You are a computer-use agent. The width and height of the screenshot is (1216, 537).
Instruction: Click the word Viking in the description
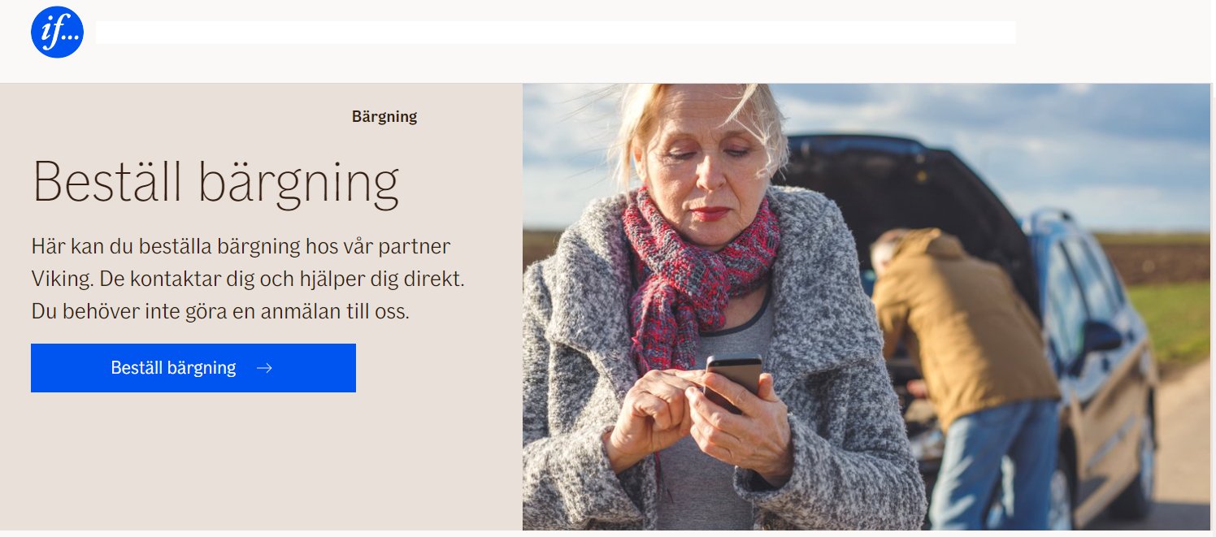[x=58, y=279]
